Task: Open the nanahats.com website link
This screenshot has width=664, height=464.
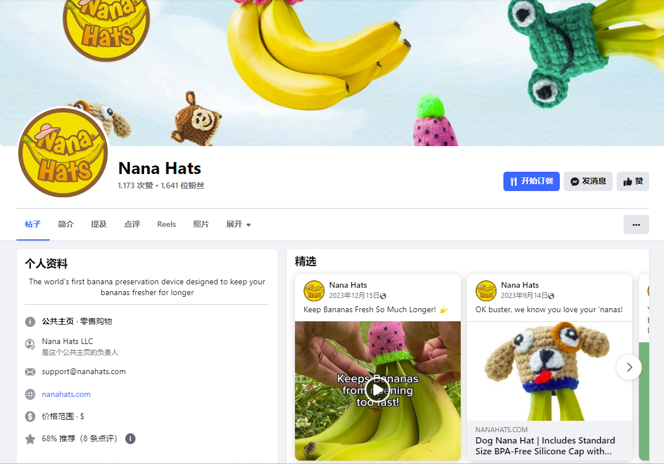Action: 66,394
